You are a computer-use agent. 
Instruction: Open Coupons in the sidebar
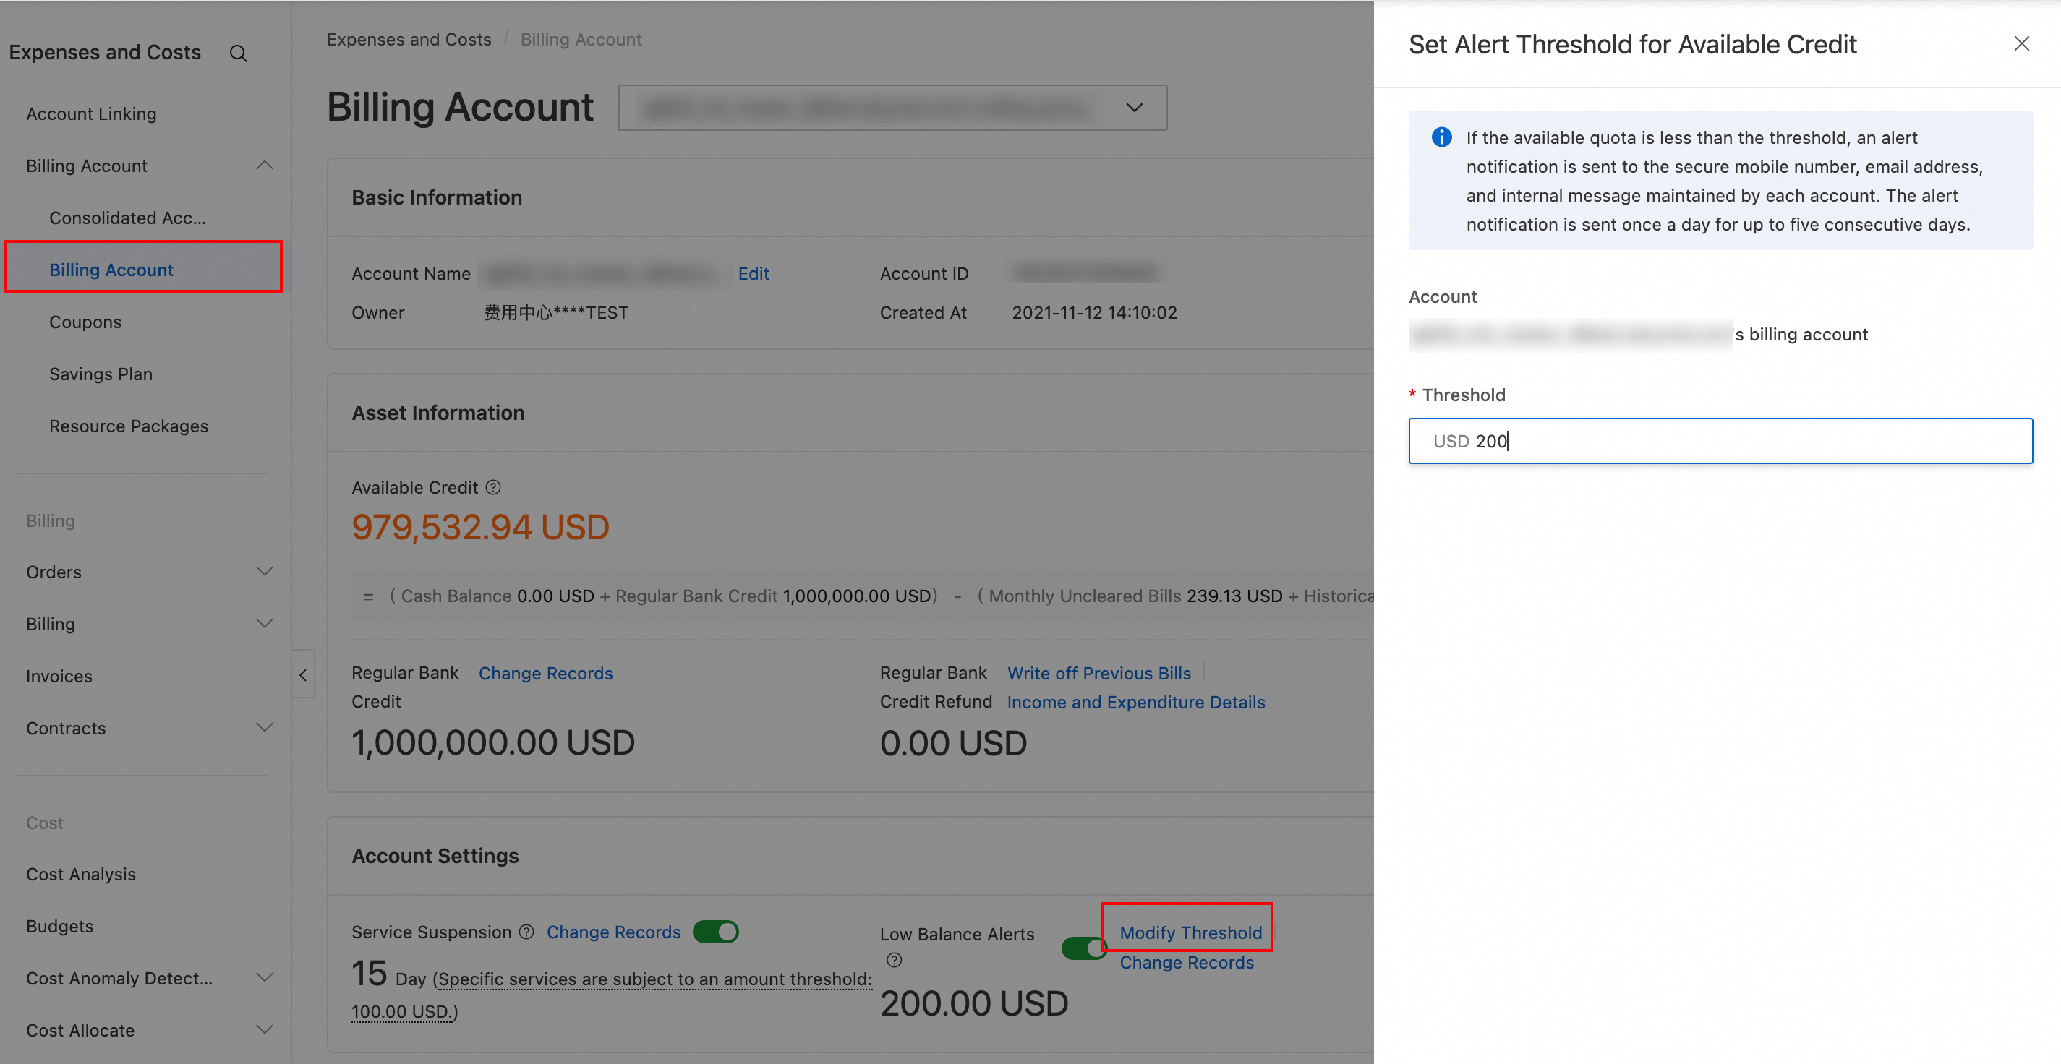click(x=85, y=322)
